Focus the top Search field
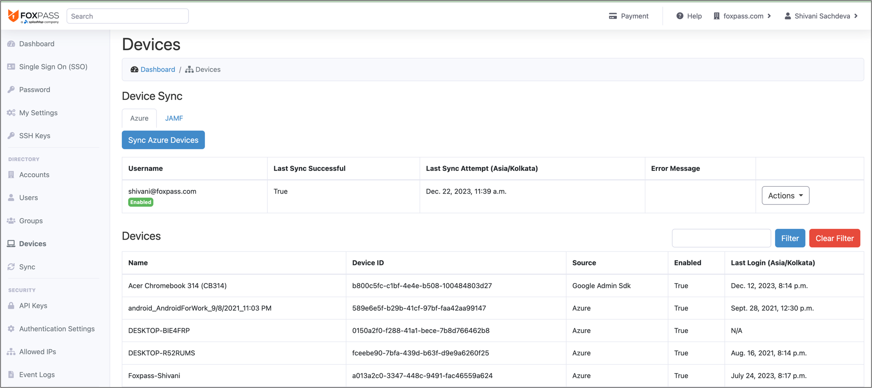 coord(128,16)
